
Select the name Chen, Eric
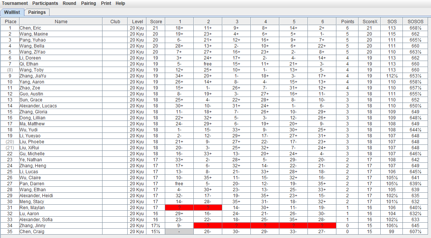(30, 28)
